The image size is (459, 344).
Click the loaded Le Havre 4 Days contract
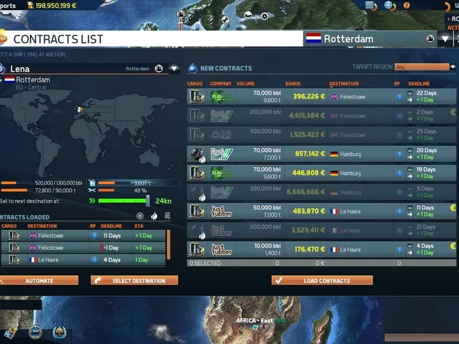point(83,259)
